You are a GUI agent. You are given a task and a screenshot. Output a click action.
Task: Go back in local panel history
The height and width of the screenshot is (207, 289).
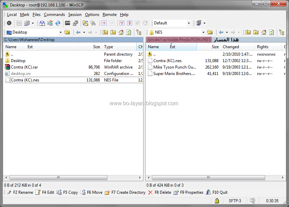(78, 32)
